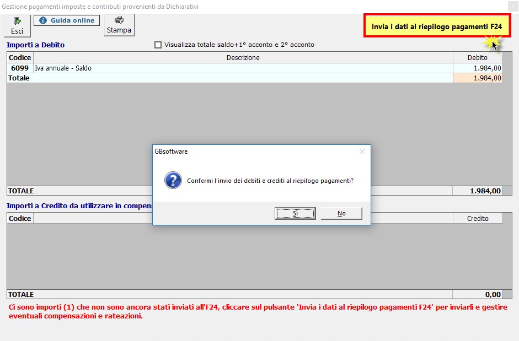Click the 1.984,00 debit value in row 6099
This screenshot has width=519, height=341.
pyautogui.click(x=478, y=68)
